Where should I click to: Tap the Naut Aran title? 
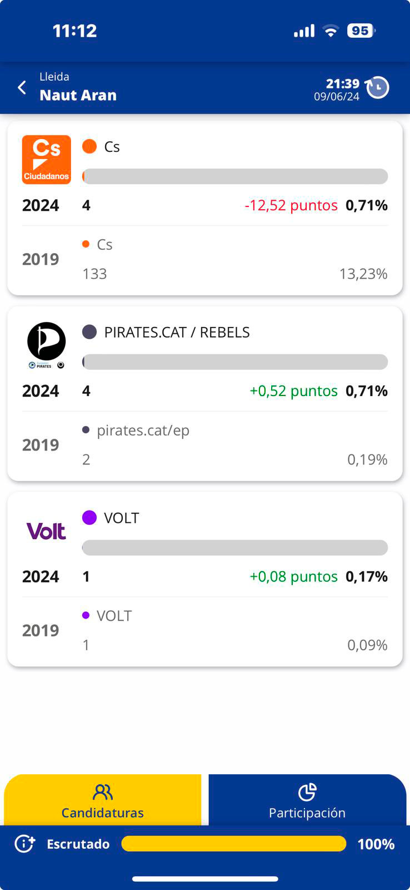click(x=78, y=95)
